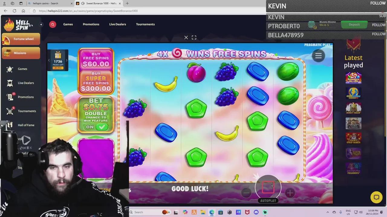The image size is (387, 217).
Task: Collapse the Hell Spin sidebar arrow
Action: click(x=41, y=24)
